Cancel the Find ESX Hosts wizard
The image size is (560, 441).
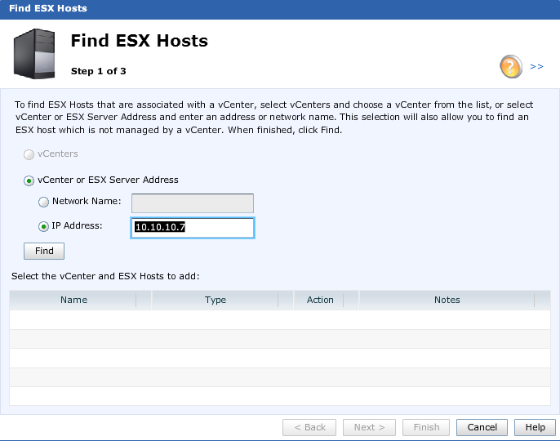point(482,427)
